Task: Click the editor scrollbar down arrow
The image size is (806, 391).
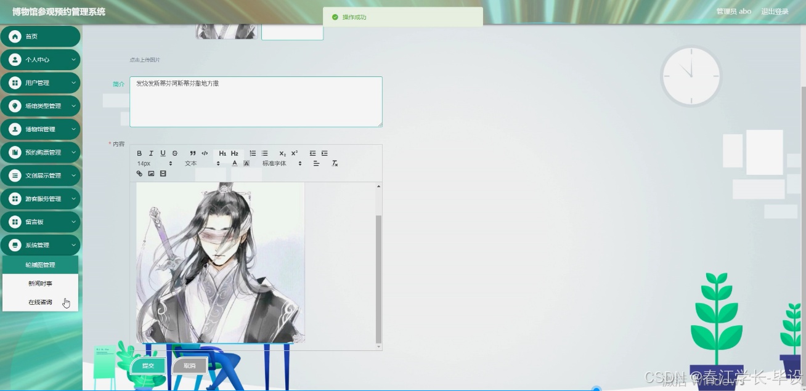Action: pos(379,347)
